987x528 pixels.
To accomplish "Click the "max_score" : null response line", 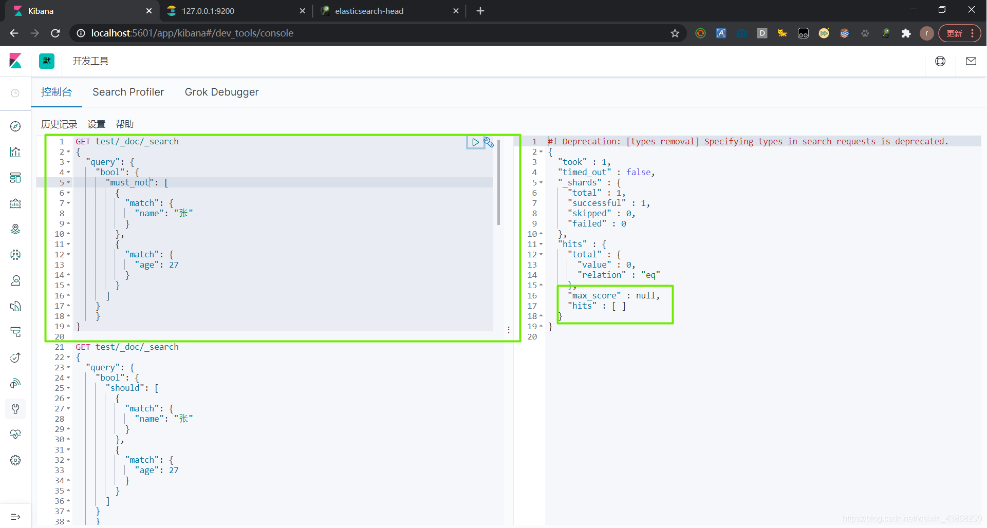I will (613, 296).
